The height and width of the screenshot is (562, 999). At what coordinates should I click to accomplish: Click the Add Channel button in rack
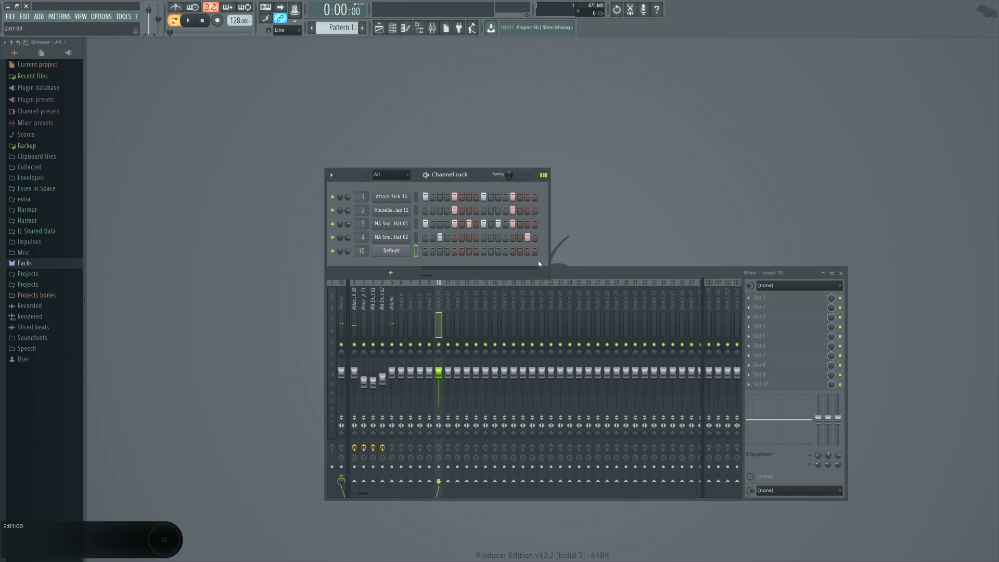coord(390,273)
